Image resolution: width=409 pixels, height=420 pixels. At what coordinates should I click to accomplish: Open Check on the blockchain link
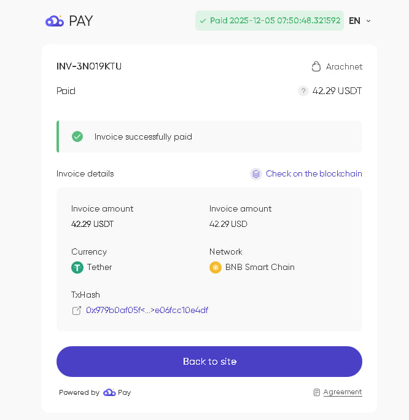tap(314, 174)
